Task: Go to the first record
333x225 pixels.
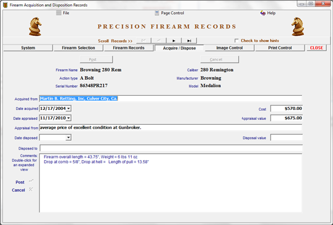Action: (144, 41)
